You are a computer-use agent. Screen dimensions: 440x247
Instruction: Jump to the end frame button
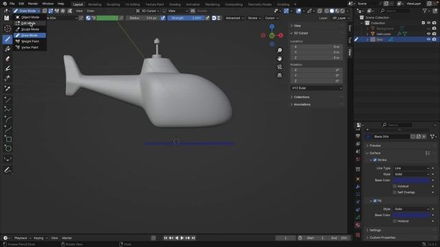coord(193,238)
